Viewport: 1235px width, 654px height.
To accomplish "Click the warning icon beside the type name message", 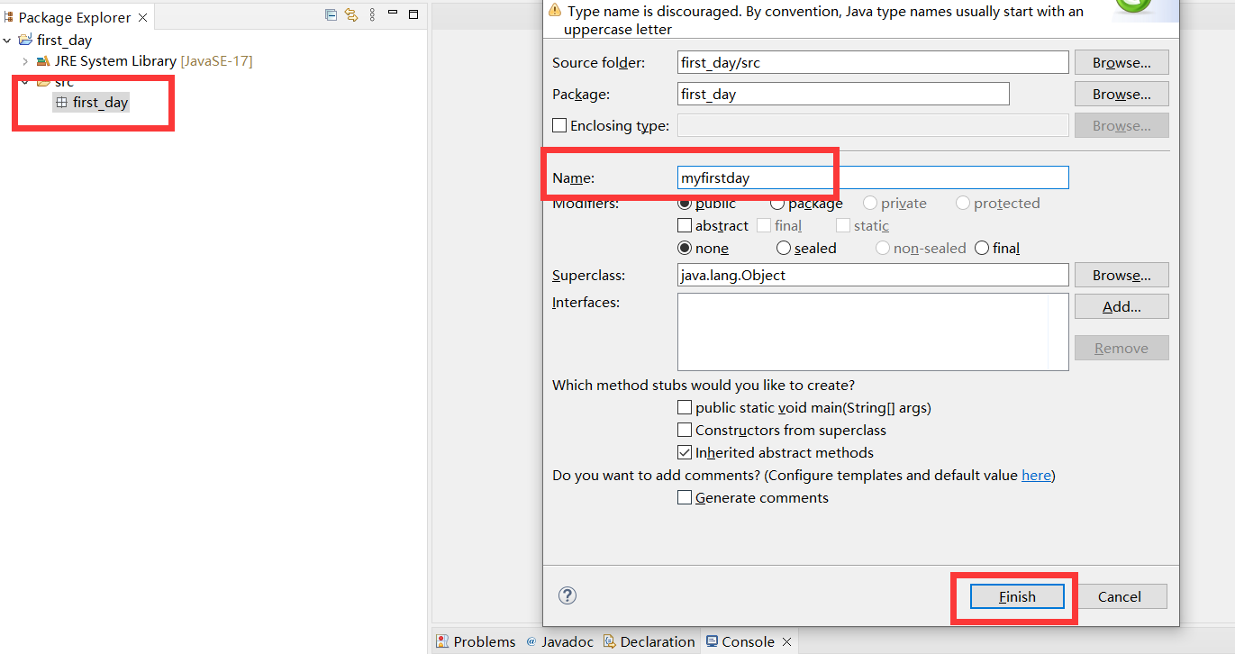I will [x=555, y=10].
